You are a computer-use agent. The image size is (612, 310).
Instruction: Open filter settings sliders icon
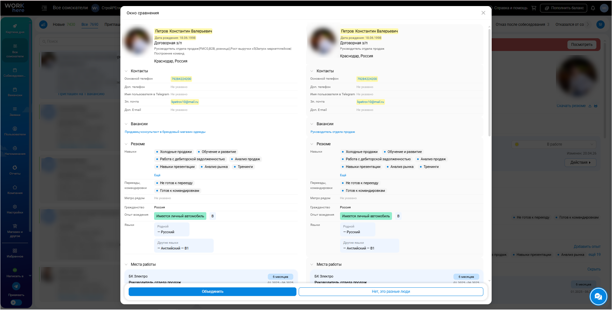(x=601, y=25)
